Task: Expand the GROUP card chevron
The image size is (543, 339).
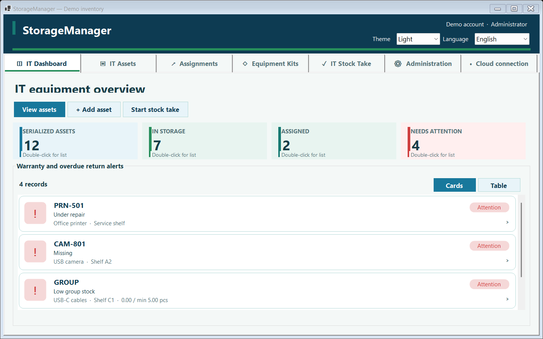Action: click(507, 299)
